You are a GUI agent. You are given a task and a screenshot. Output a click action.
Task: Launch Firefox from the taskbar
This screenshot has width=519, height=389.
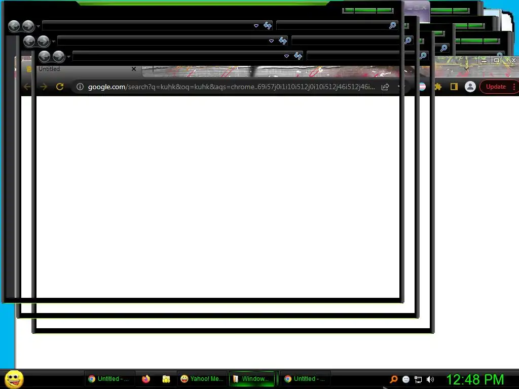(145, 379)
